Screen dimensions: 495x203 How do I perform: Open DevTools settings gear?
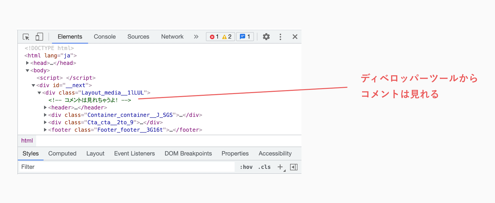click(266, 37)
